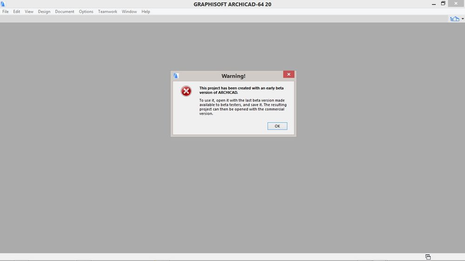Open the File menu
This screenshot has width=465, height=261.
pyautogui.click(x=5, y=12)
